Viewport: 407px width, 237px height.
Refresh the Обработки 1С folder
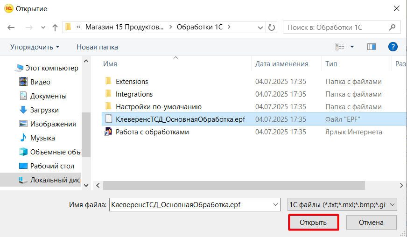tap(272, 27)
